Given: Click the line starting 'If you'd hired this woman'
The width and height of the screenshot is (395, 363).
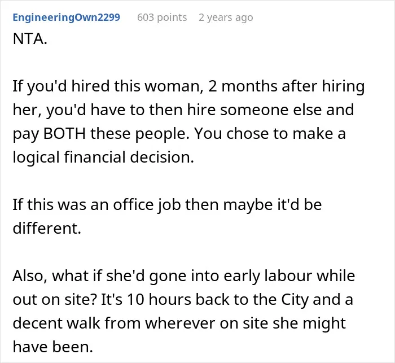Looking at the screenshot, I should [x=188, y=86].
